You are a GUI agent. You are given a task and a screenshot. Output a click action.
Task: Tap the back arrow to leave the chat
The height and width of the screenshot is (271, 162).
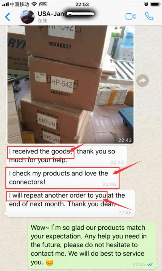[x=7, y=17]
